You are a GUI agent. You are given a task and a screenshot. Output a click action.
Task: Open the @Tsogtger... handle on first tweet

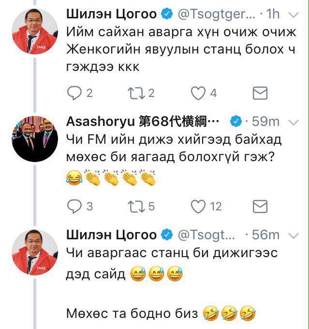coord(217,14)
